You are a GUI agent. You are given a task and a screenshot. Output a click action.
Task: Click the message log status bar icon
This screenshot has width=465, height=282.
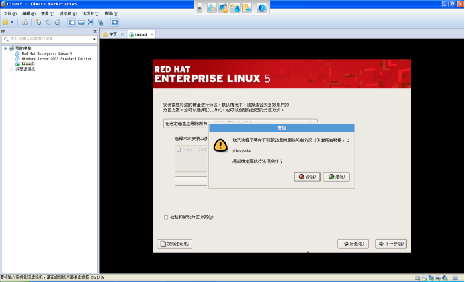(x=455, y=278)
